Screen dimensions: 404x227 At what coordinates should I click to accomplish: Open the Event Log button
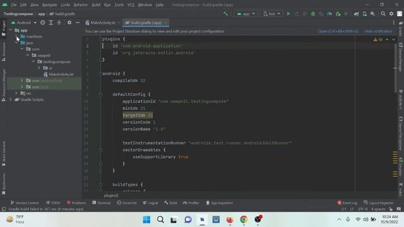click(x=347, y=203)
